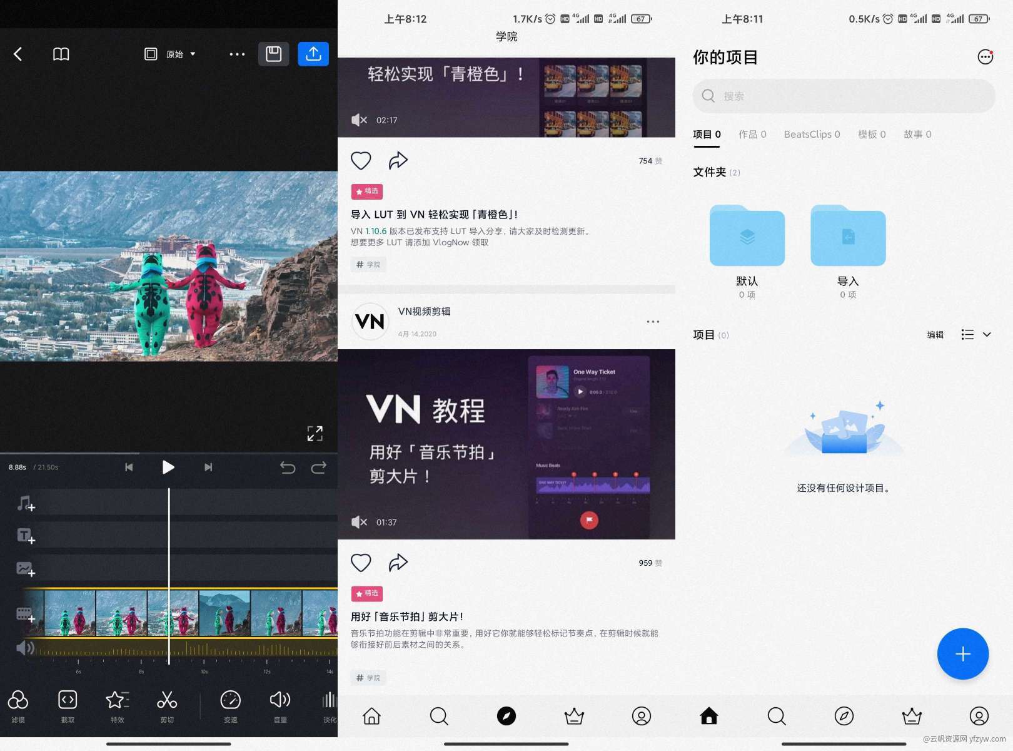The height and width of the screenshot is (751, 1013).
Task: Expand the sort chevron next to list view
Action: coord(987,335)
